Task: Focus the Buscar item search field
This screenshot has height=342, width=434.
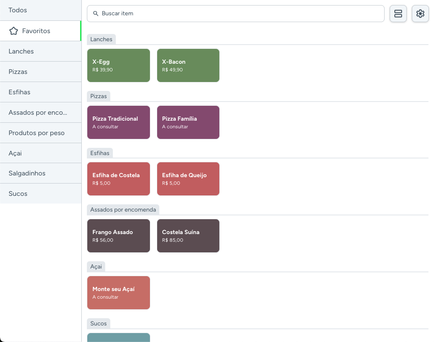Action: [x=239, y=14]
